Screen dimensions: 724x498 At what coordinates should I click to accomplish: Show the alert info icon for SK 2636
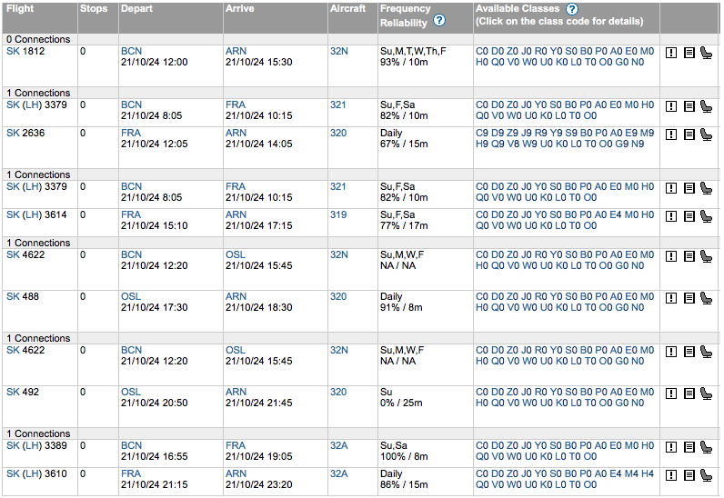pos(671,134)
